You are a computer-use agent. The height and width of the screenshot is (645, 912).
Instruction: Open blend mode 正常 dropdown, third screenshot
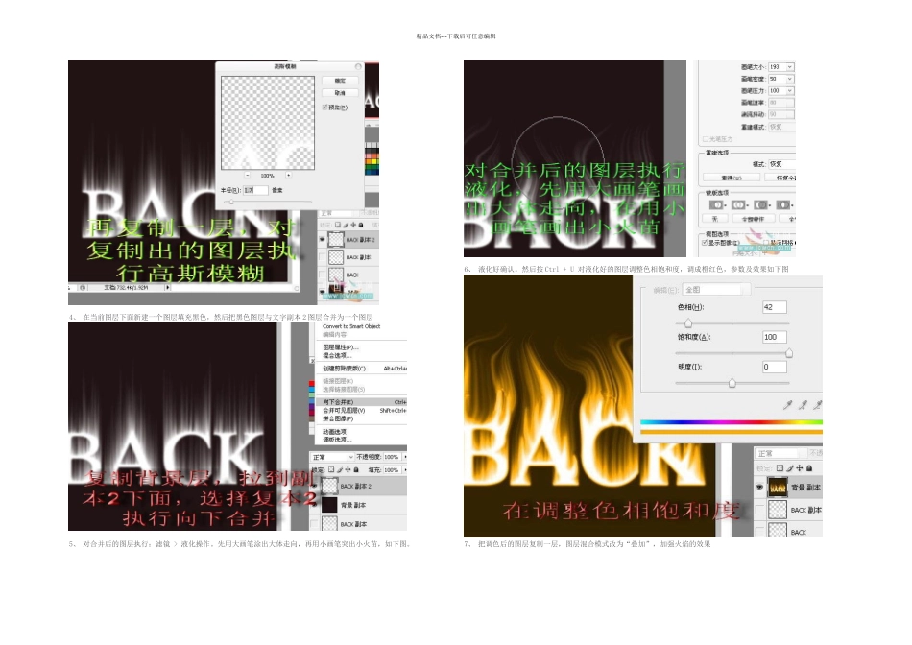332,457
